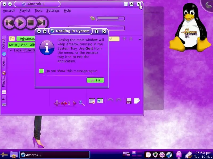Click the plus button in the dialog titlebar
Screen dimensions: 213x159
44,31
